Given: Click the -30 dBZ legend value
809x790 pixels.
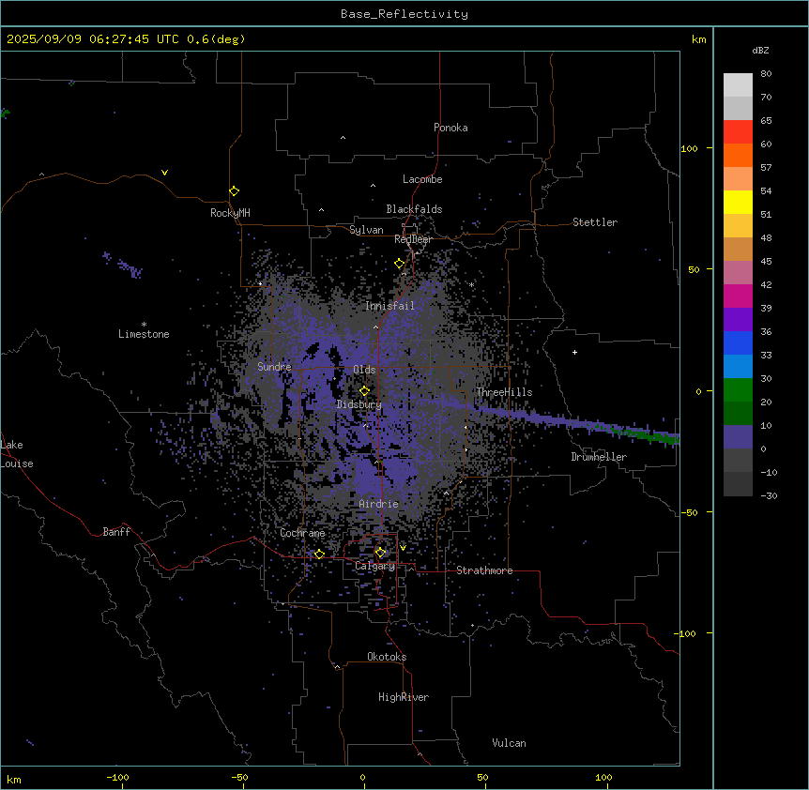Looking at the screenshot, I should click(769, 495).
